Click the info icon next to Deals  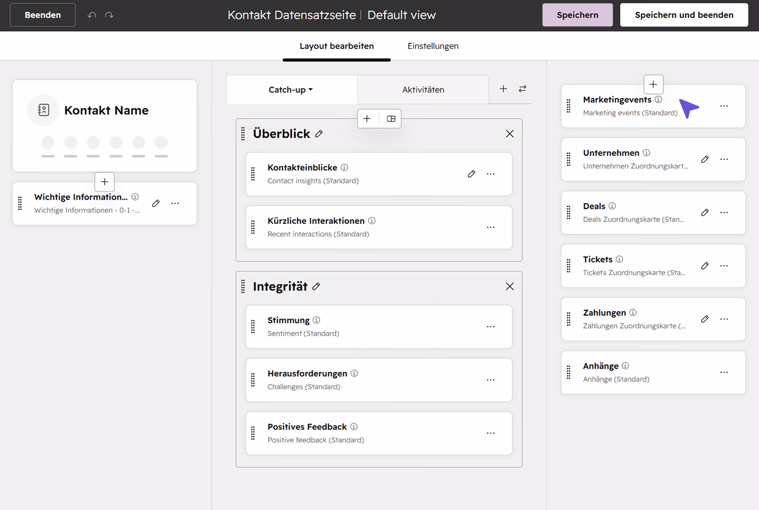pos(612,206)
